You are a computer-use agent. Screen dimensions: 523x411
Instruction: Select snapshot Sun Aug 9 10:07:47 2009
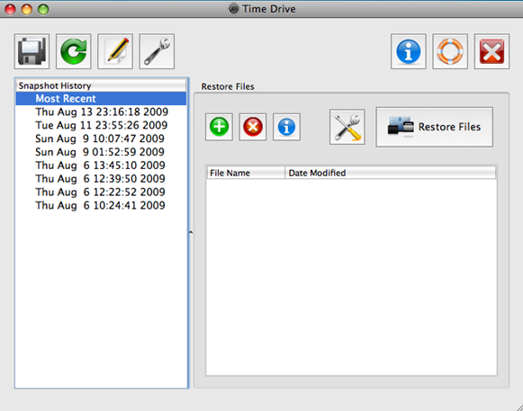[101, 138]
